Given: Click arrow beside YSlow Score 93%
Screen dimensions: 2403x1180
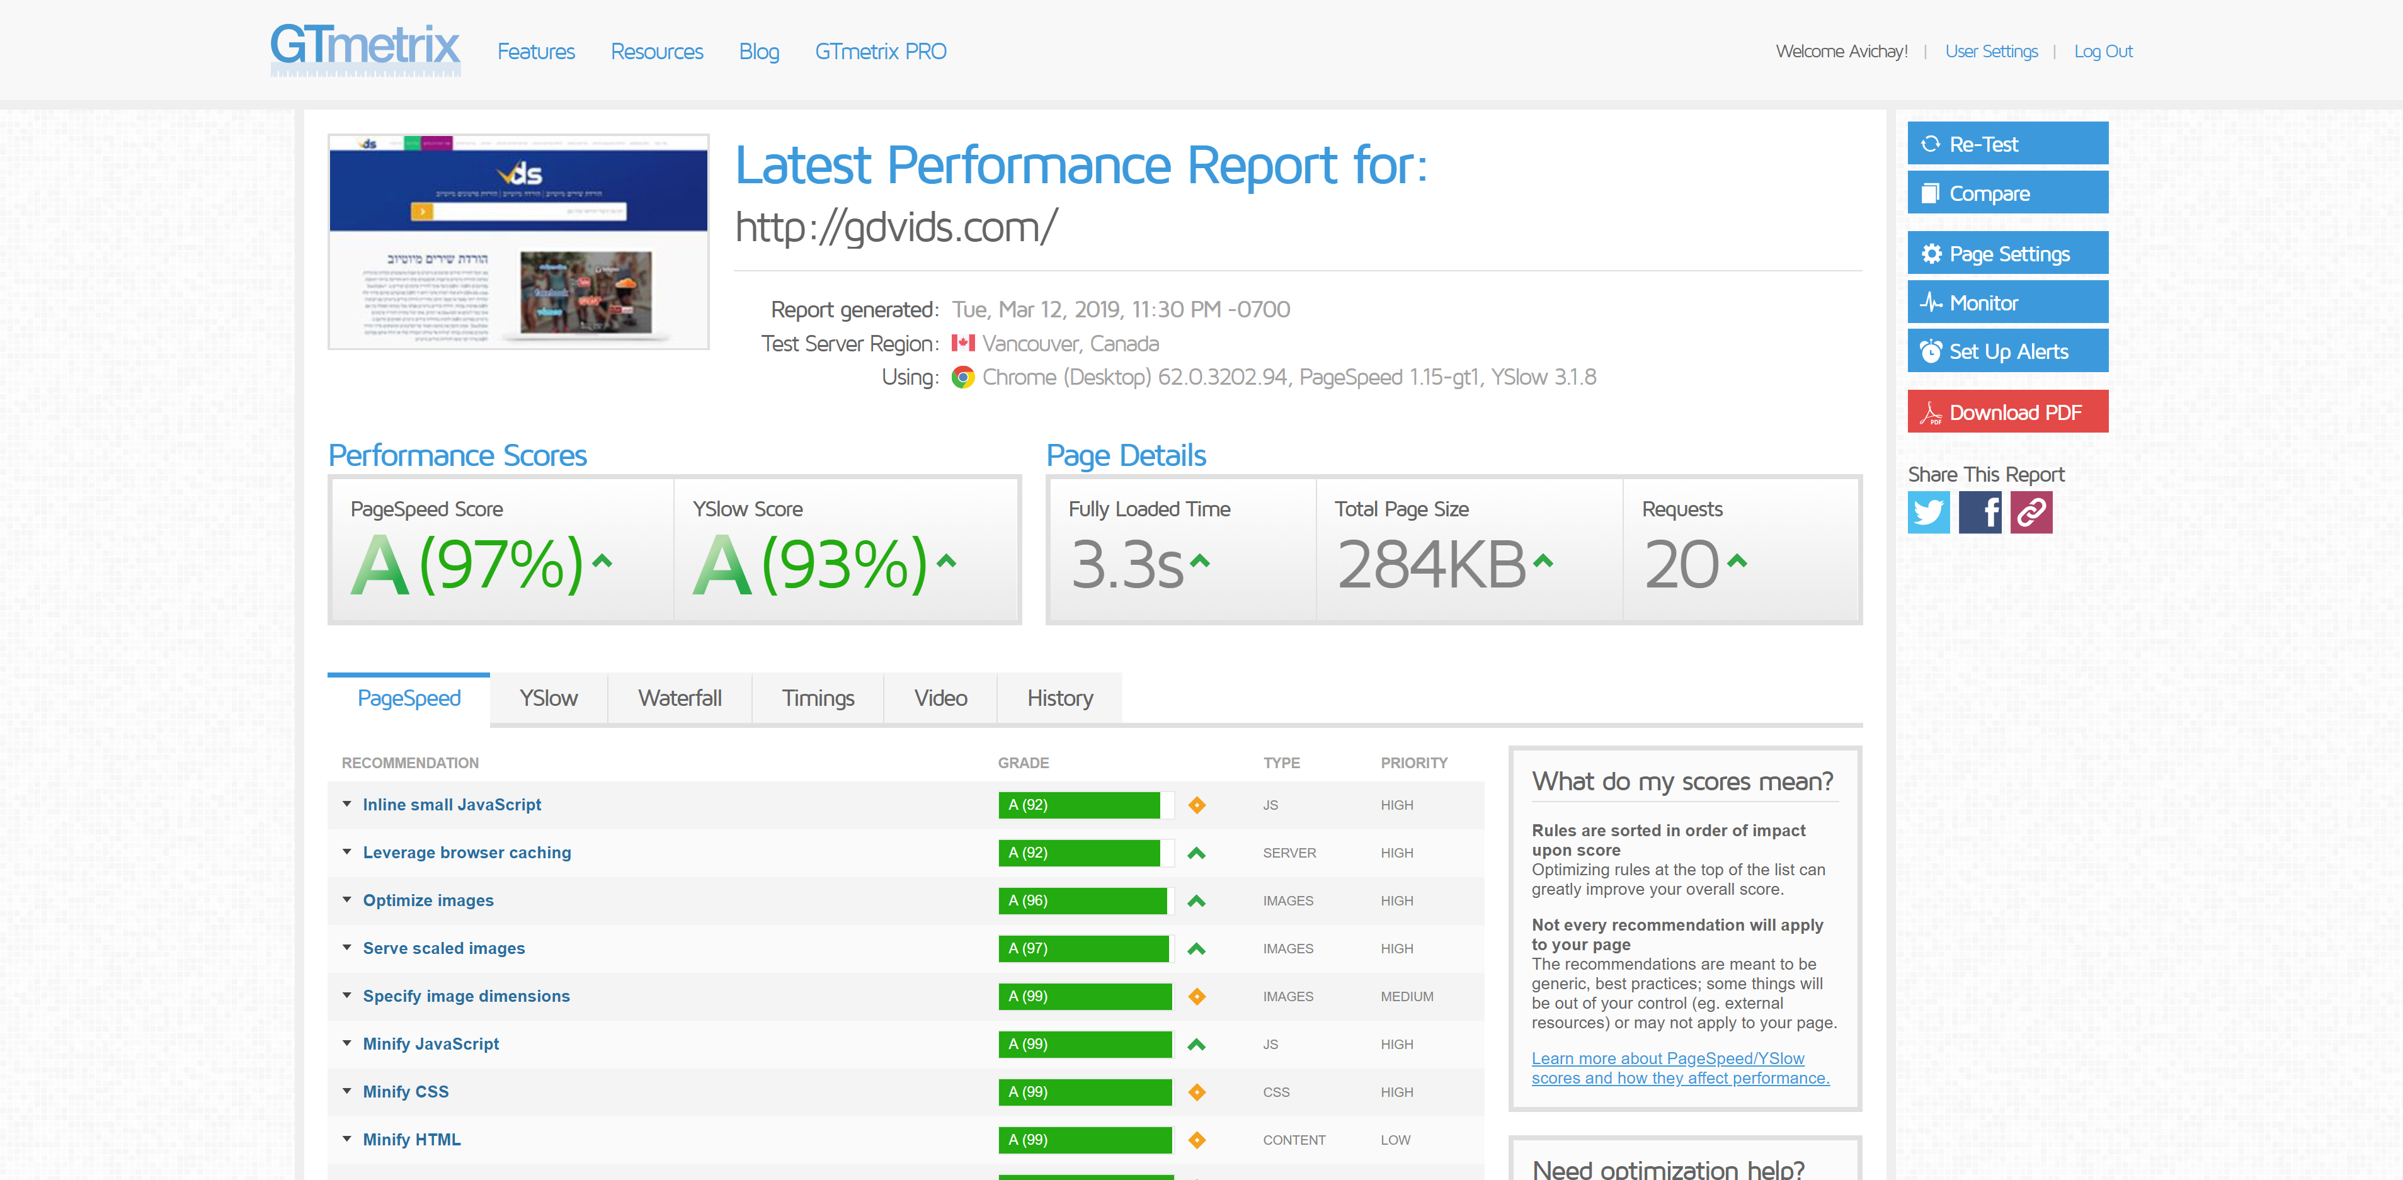Looking at the screenshot, I should [x=946, y=560].
